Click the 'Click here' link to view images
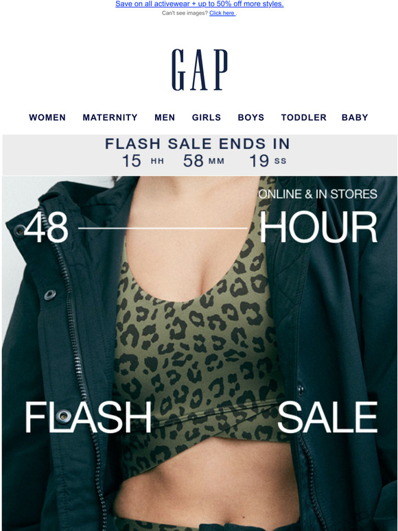The height and width of the screenshot is (531, 398). coord(222,13)
